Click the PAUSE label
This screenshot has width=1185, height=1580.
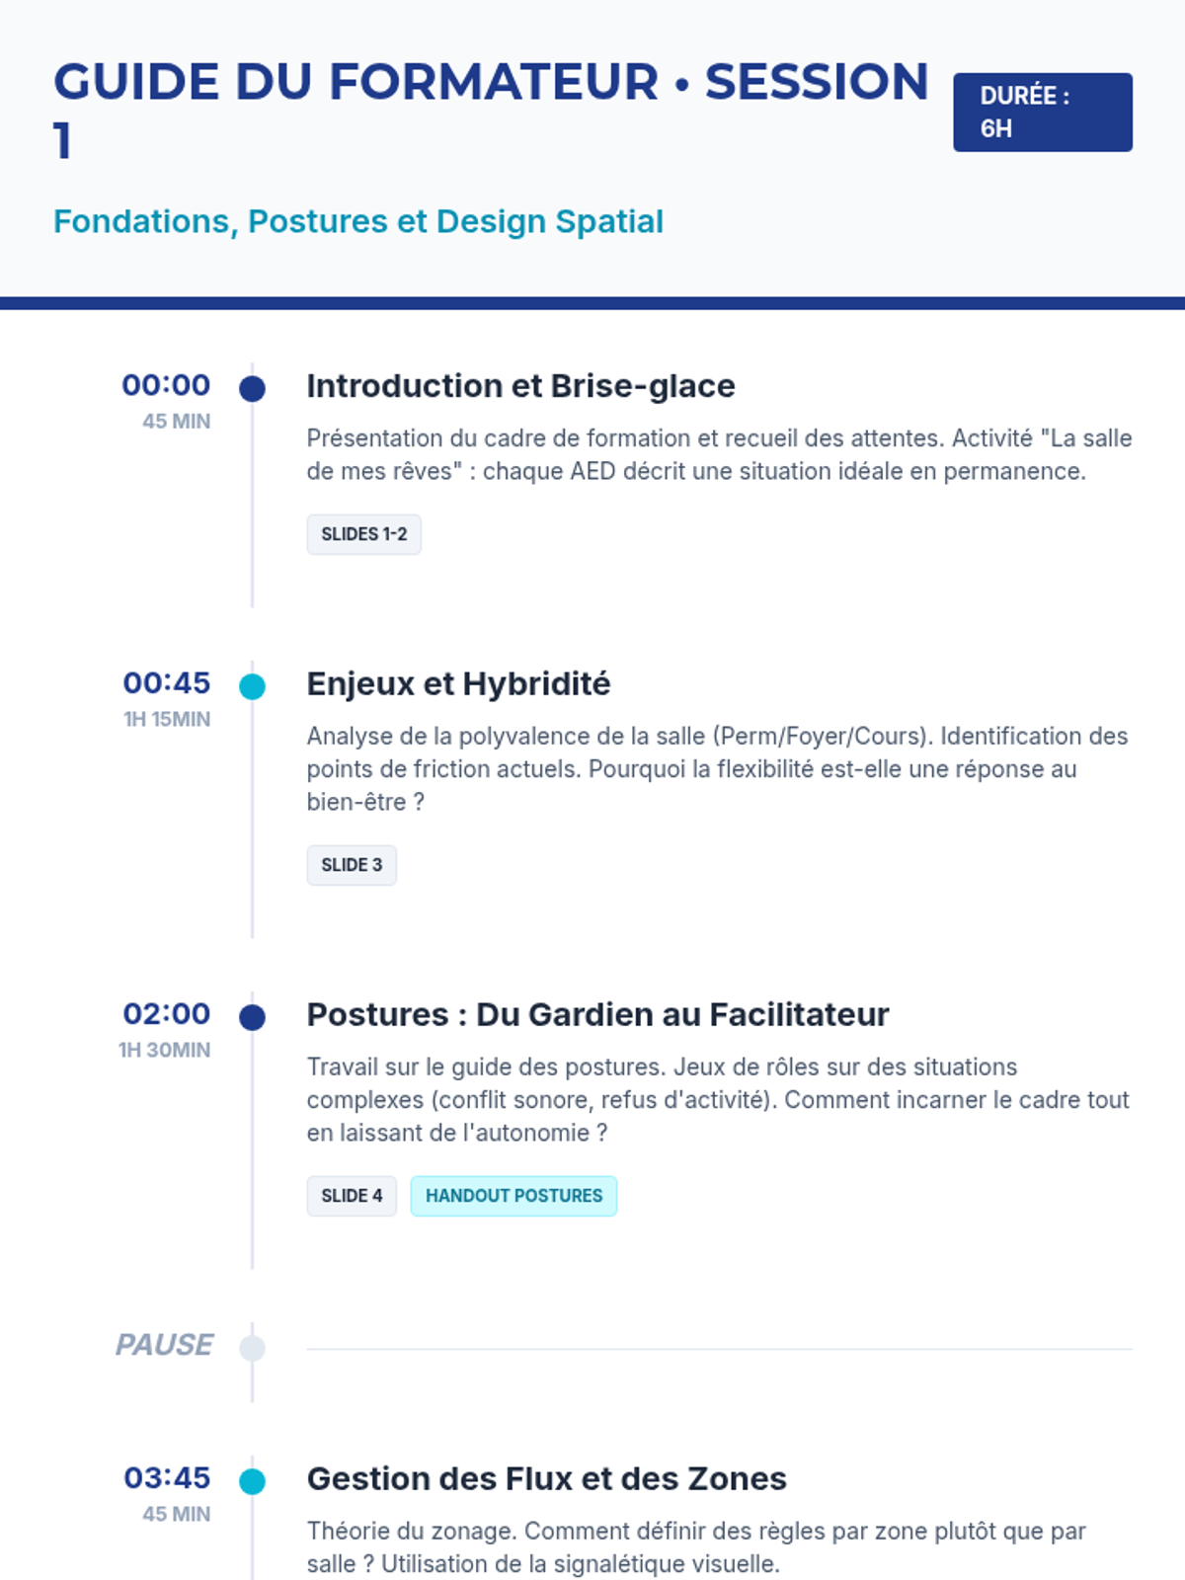pos(164,1345)
